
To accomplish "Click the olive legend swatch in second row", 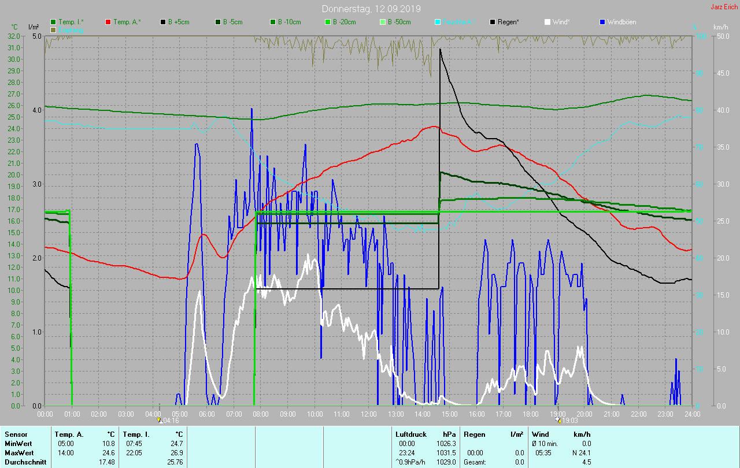I will [x=53, y=29].
